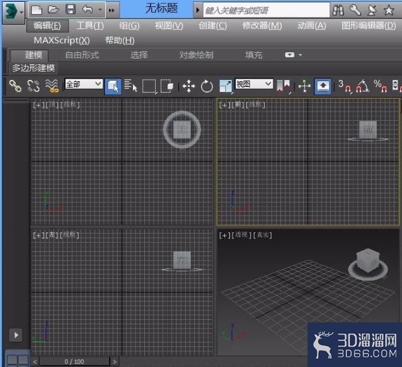Open the 修改器(M) menu
The height and width of the screenshot is (367, 402).
pyautogui.click(x=262, y=26)
